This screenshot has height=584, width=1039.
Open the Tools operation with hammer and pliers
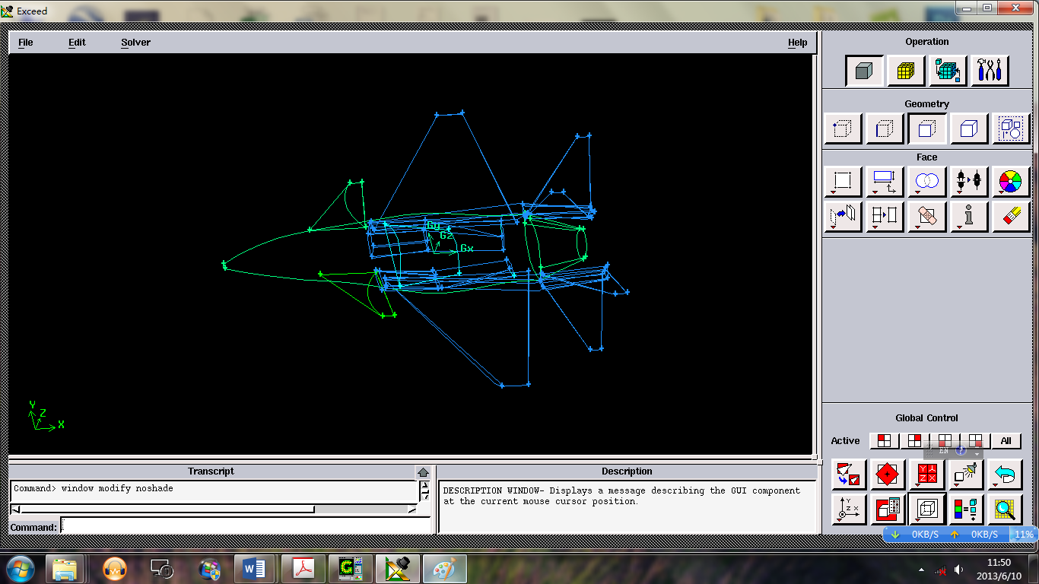tap(990, 71)
